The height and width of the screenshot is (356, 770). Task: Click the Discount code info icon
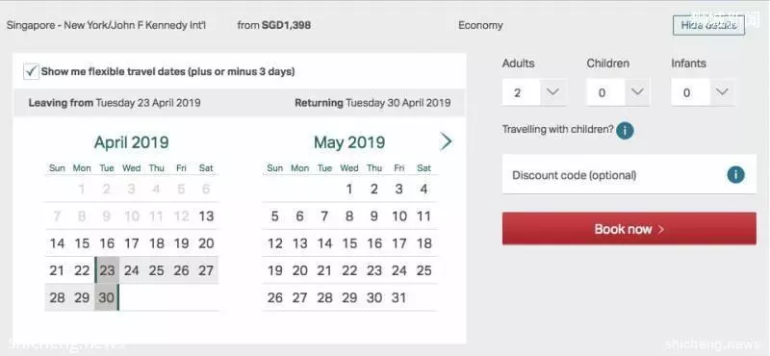coord(735,175)
